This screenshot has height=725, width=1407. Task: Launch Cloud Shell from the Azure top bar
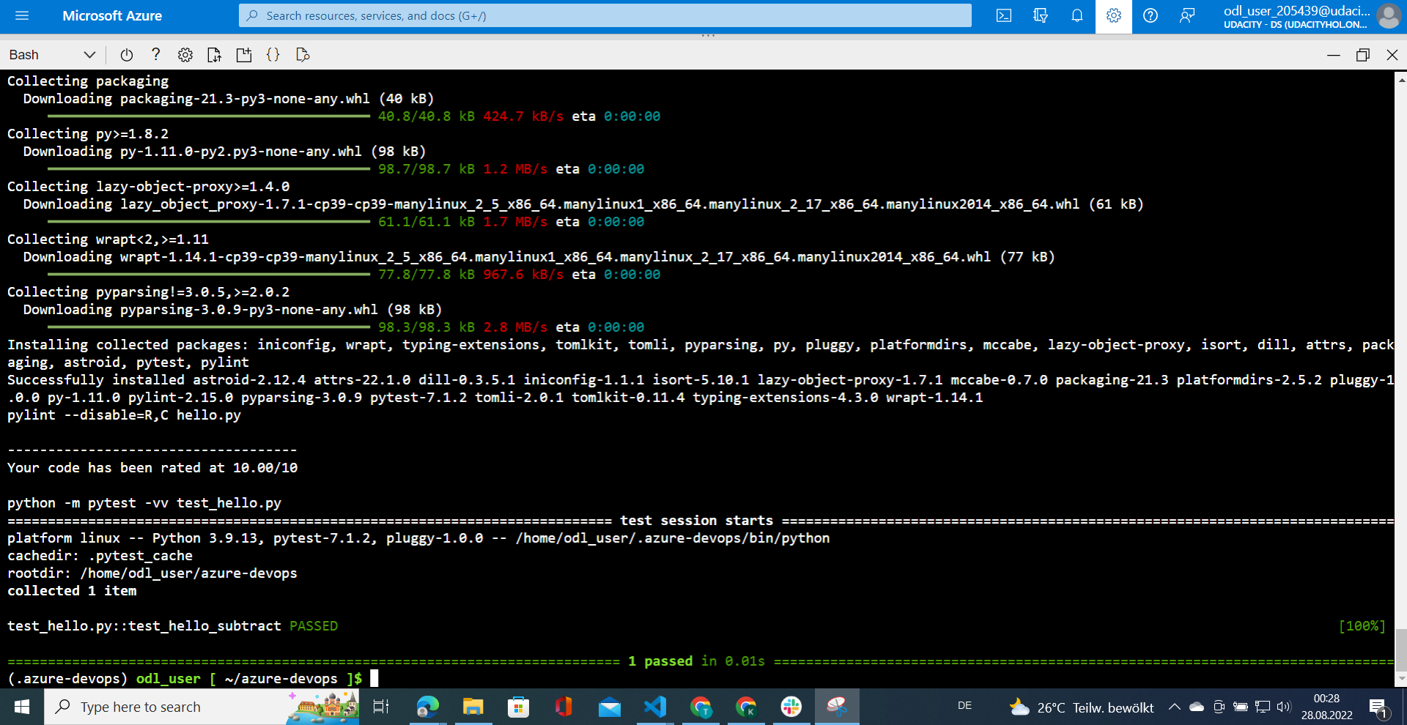click(1003, 15)
